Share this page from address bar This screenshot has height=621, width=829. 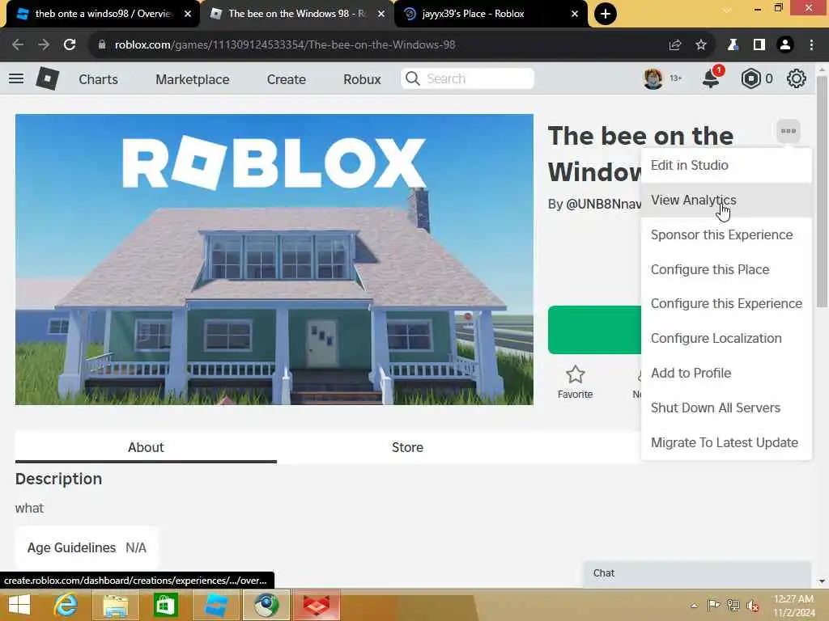[x=674, y=45]
